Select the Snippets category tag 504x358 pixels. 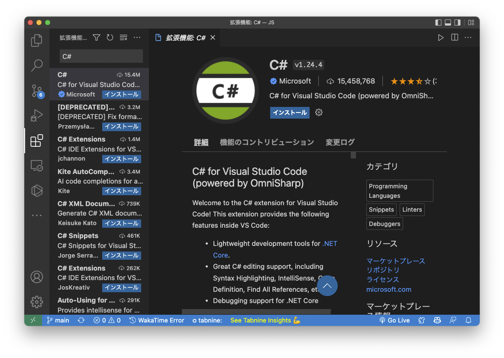(x=381, y=210)
